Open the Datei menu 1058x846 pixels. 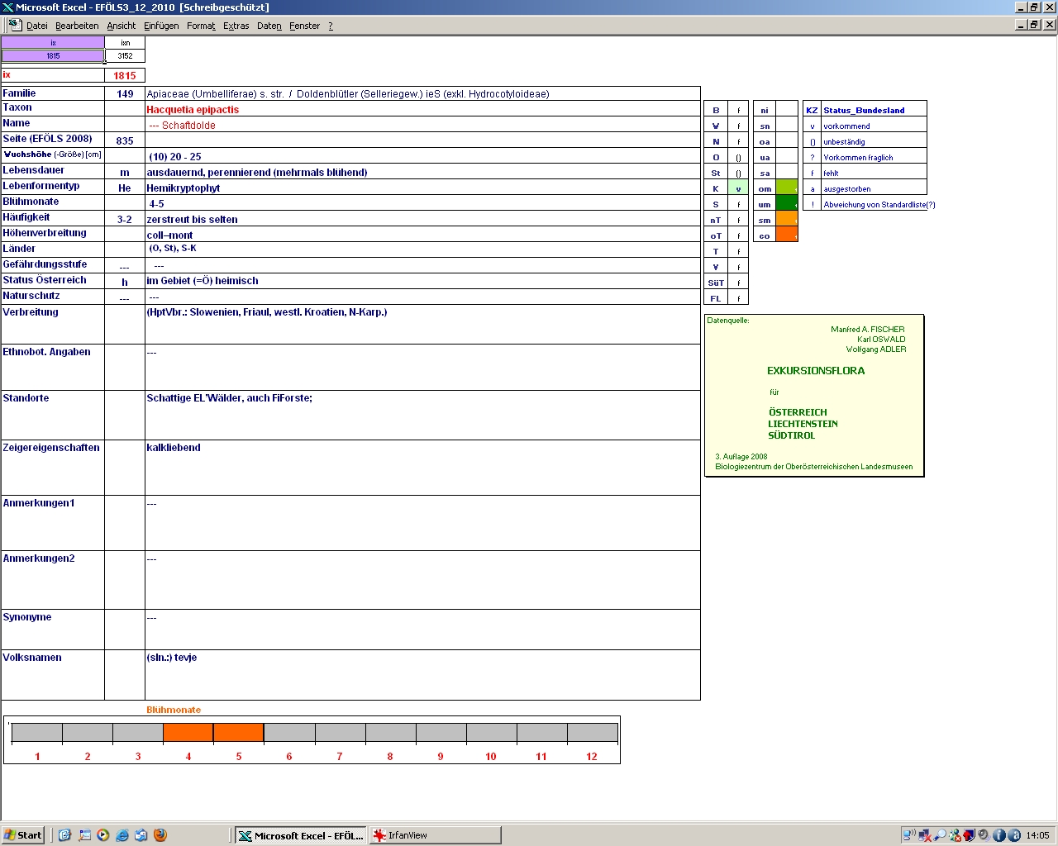37,26
